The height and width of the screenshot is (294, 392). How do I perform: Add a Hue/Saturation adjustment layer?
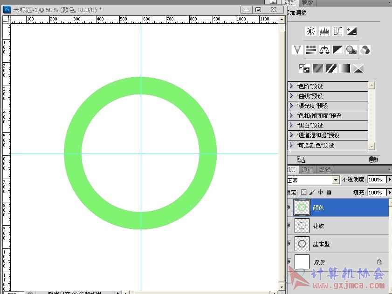tap(311, 50)
